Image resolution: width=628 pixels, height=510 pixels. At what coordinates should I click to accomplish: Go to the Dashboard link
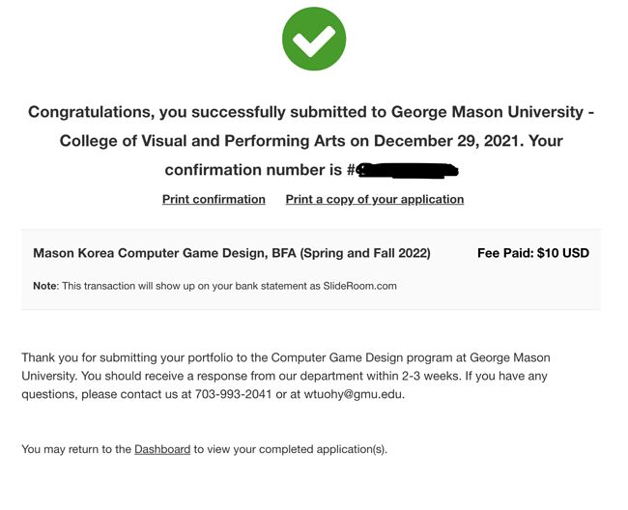[x=162, y=449]
